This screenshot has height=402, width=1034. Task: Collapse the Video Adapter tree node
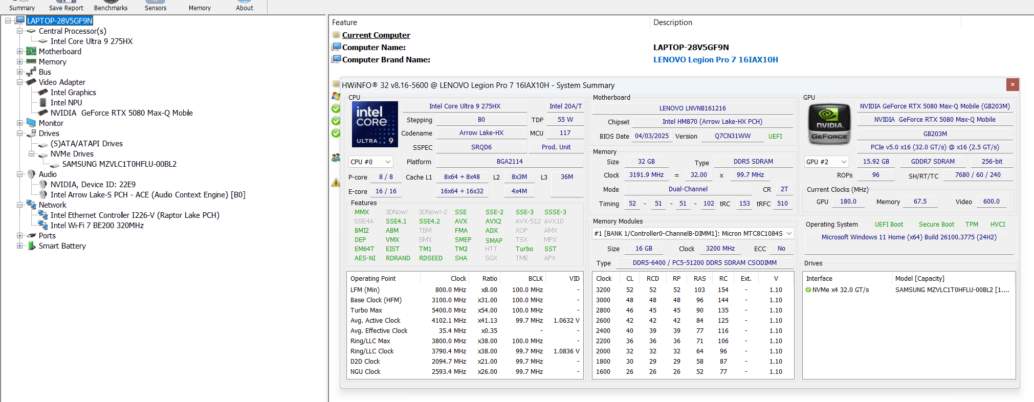tap(19, 82)
